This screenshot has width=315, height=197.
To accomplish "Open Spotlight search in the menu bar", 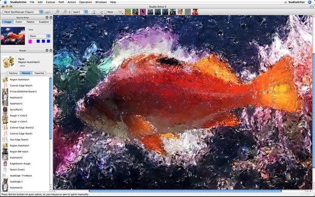I will 309,2.
